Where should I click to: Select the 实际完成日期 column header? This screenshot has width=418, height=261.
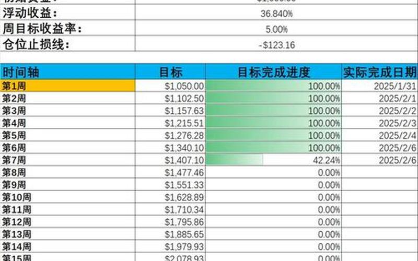click(380, 72)
